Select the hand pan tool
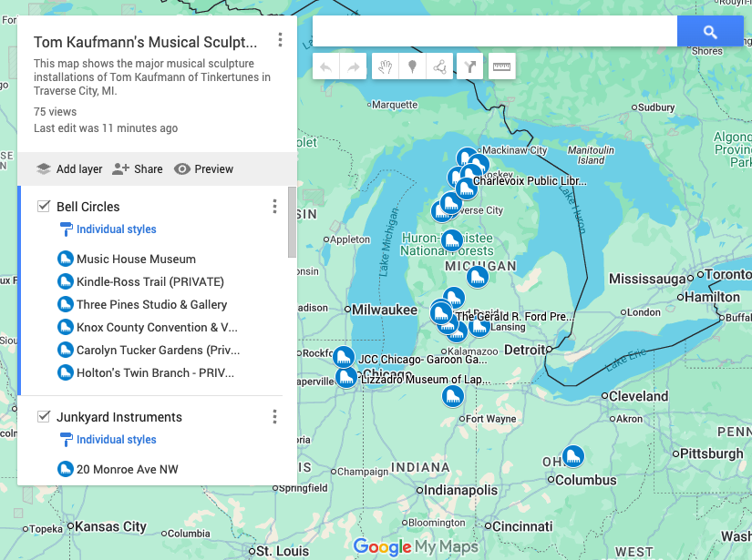The image size is (752, 560). click(385, 66)
